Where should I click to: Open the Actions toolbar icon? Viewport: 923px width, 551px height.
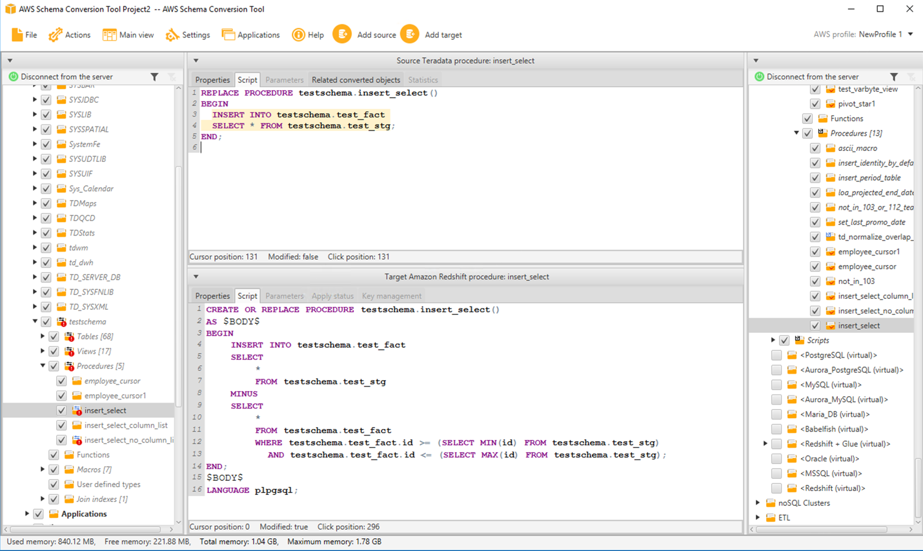(x=56, y=35)
